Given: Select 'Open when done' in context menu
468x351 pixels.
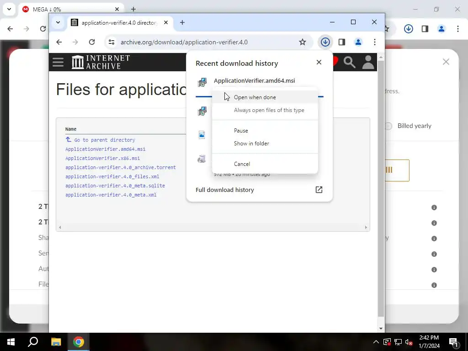Looking at the screenshot, I should click(x=265, y=97).
